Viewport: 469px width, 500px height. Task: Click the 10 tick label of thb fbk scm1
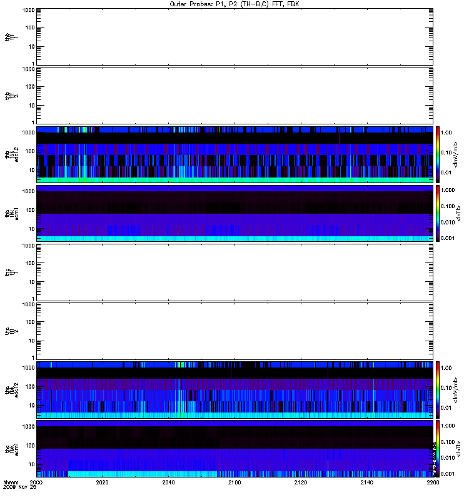pos(32,229)
